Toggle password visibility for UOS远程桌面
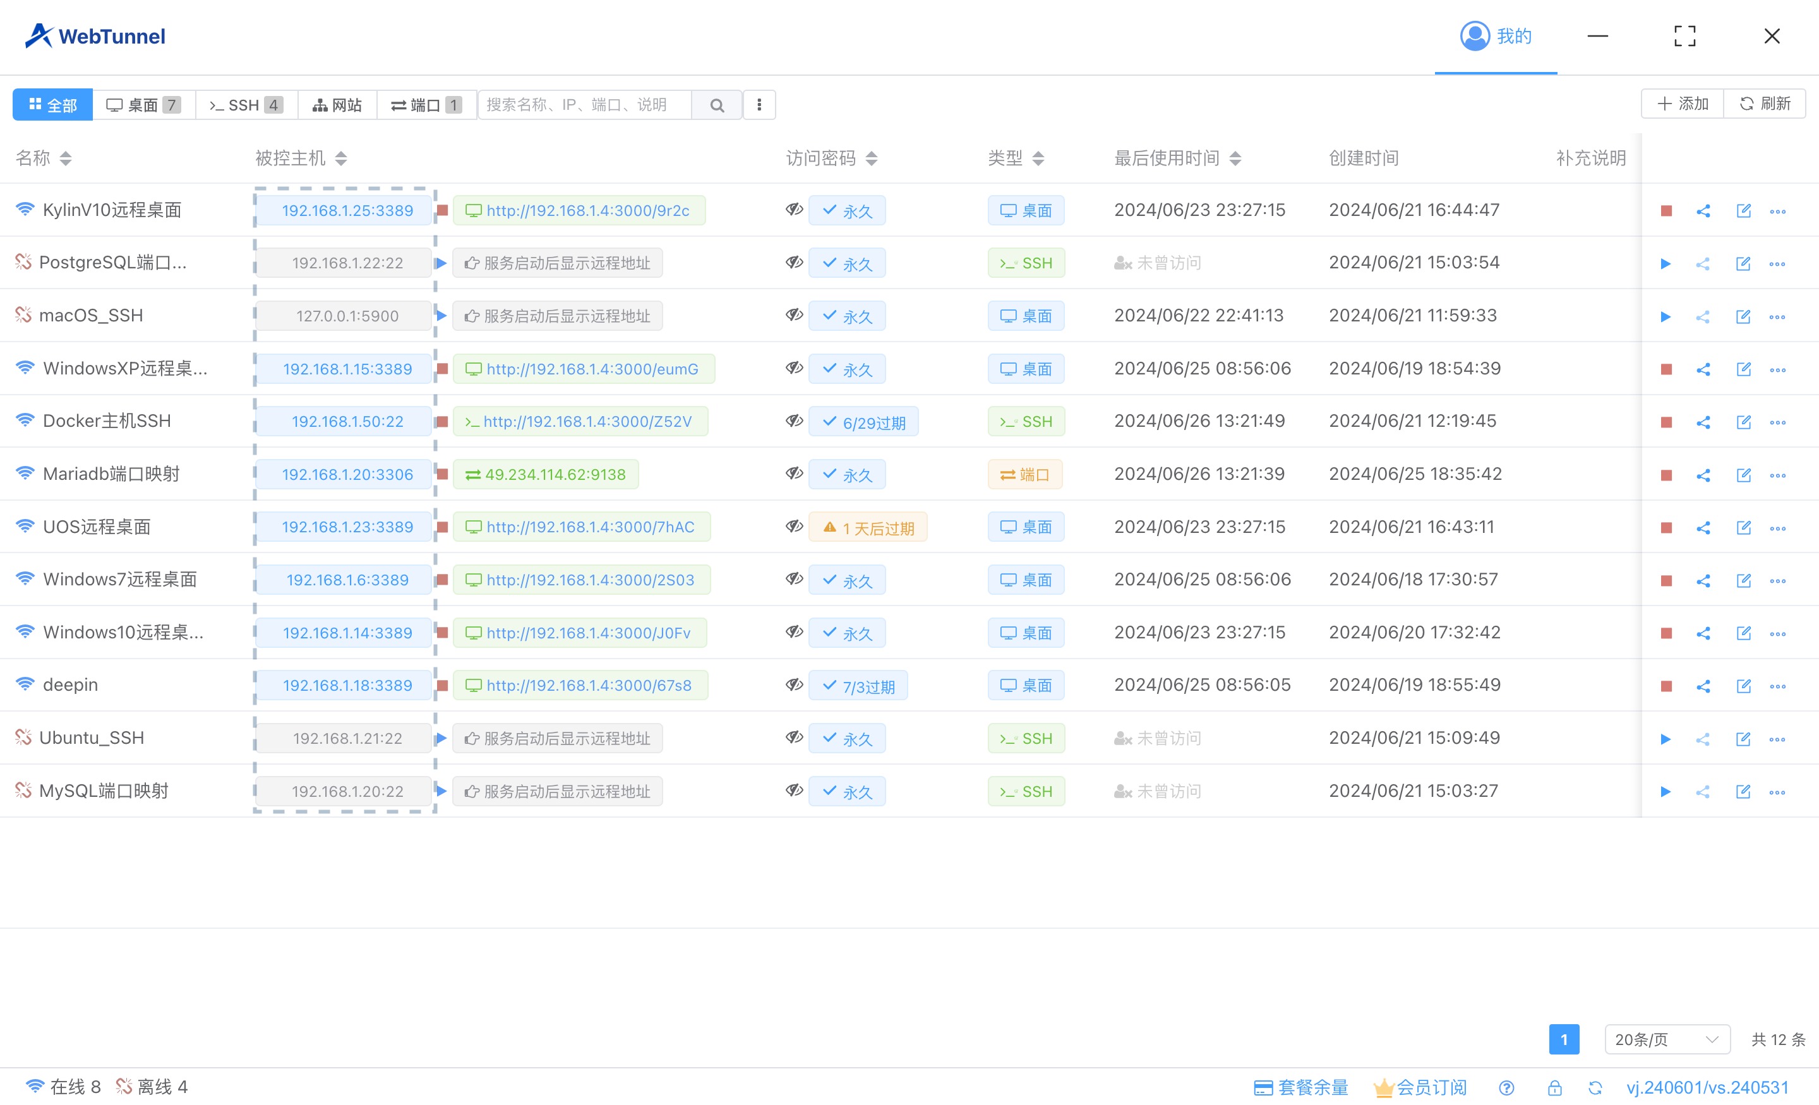 [795, 527]
